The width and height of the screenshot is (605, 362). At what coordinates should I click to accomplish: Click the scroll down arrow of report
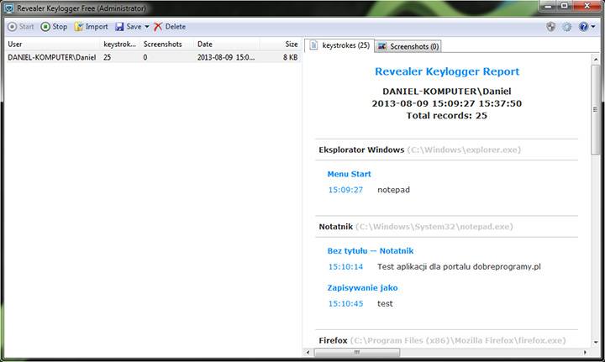[x=596, y=342]
